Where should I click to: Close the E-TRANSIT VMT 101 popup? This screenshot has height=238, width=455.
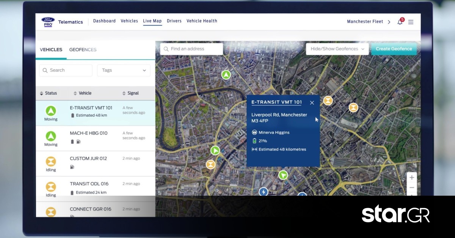312,103
